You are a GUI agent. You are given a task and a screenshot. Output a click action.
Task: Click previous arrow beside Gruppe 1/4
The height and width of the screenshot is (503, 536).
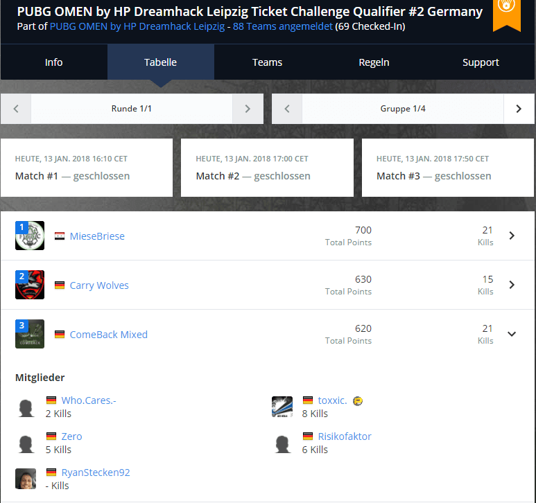(287, 109)
